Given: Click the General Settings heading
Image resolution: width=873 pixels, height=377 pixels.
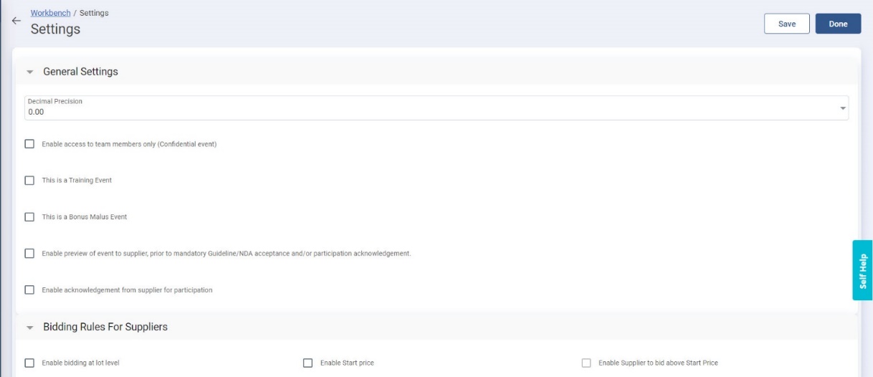Looking at the screenshot, I should [x=80, y=72].
